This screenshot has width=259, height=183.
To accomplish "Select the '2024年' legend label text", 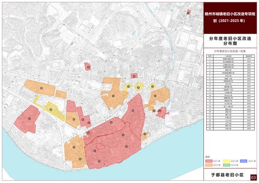I will (x=234, y=165).
